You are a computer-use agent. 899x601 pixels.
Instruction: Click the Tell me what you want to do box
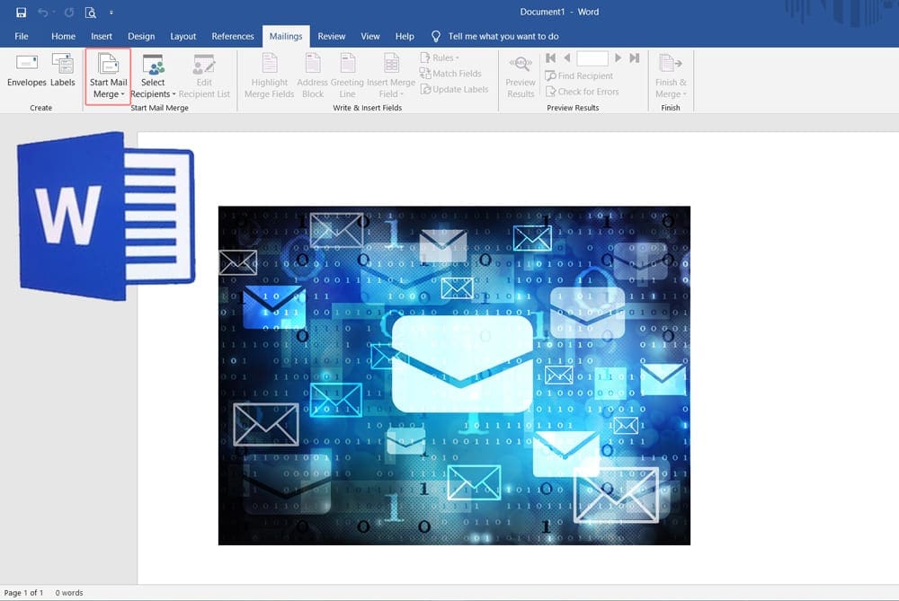tap(503, 36)
